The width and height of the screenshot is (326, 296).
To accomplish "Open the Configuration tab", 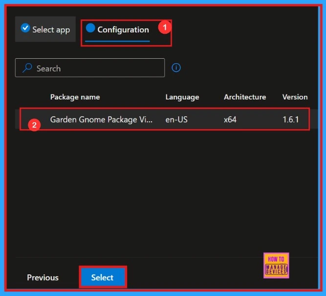I will point(118,30).
